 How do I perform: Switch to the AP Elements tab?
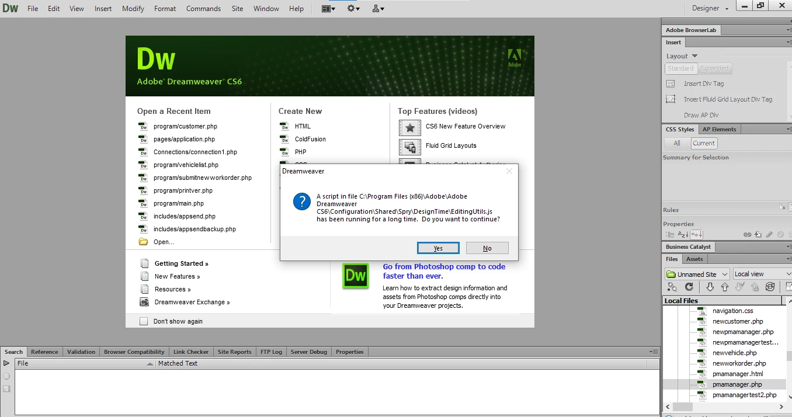[719, 129]
